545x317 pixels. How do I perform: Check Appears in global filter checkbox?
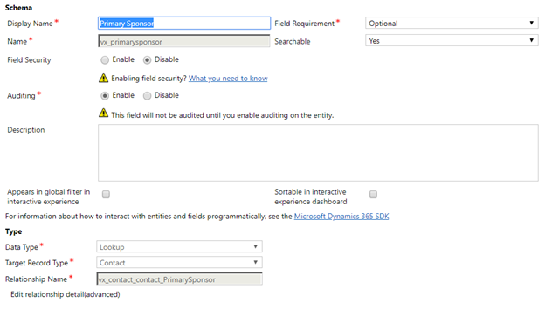click(x=106, y=194)
